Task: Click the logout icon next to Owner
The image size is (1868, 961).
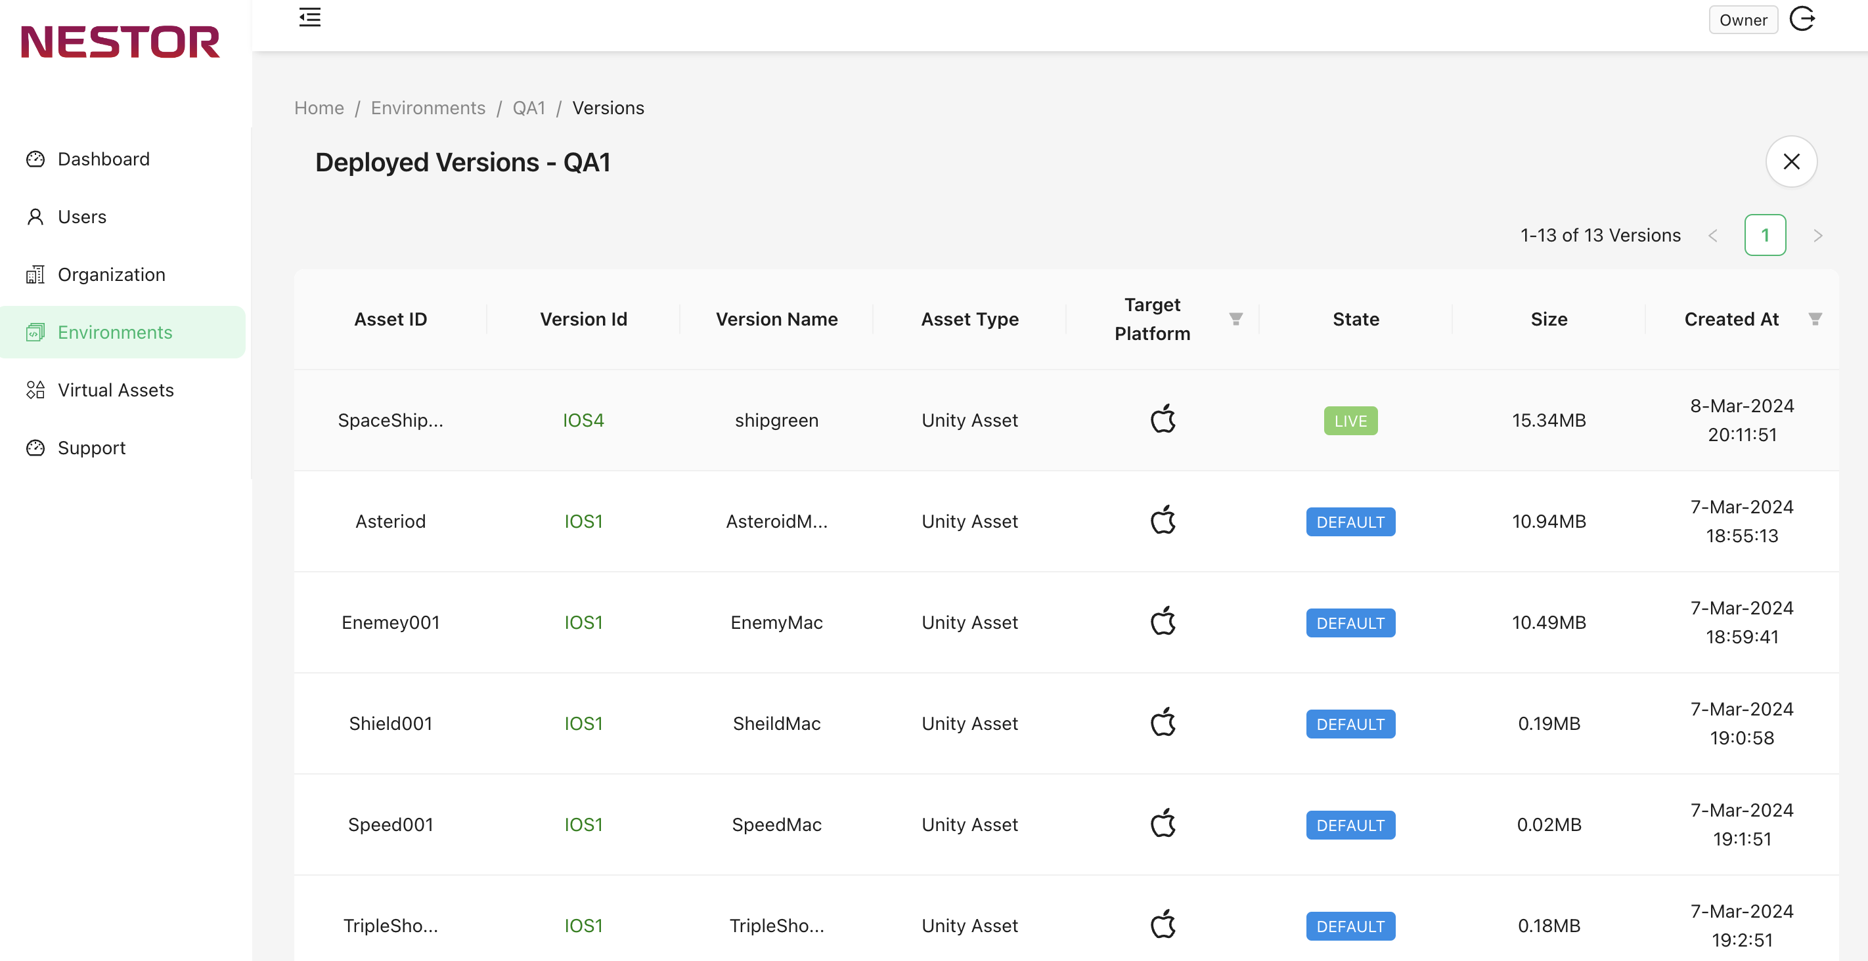Action: pyautogui.click(x=1802, y=19)
